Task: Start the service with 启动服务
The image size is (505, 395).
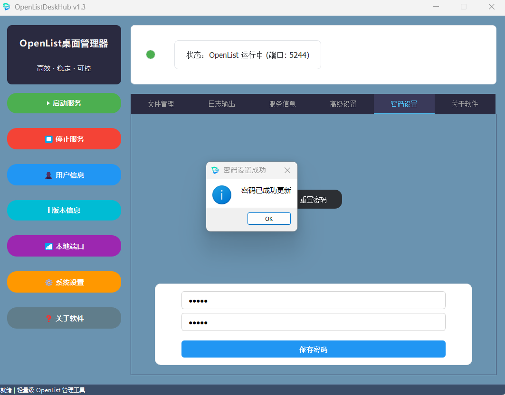Action: tap(64, 103)
